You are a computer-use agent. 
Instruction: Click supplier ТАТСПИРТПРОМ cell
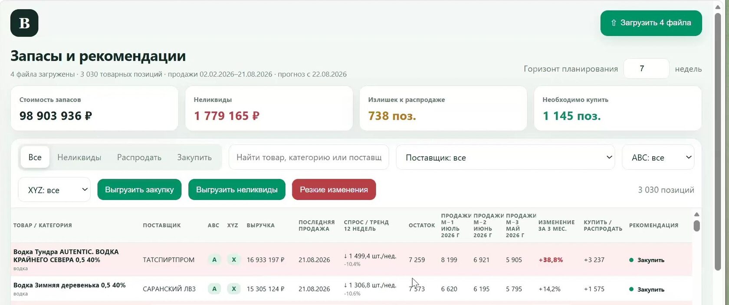tap(169, 259)
